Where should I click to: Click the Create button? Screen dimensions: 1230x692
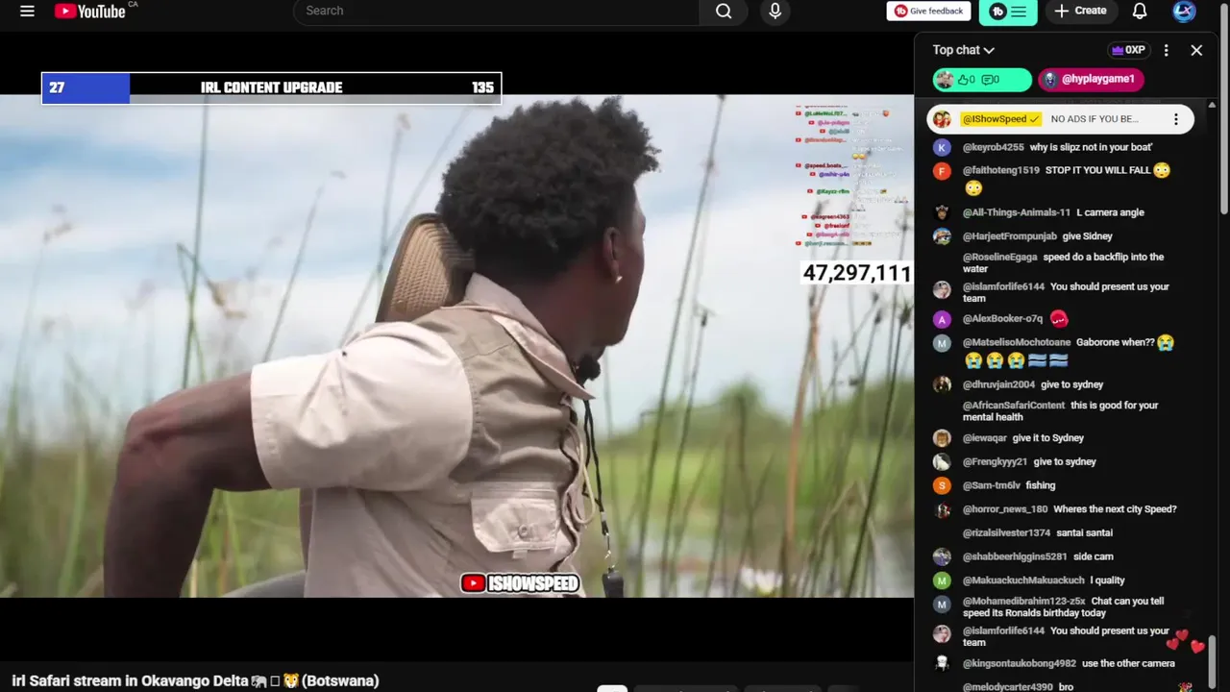1080,12
